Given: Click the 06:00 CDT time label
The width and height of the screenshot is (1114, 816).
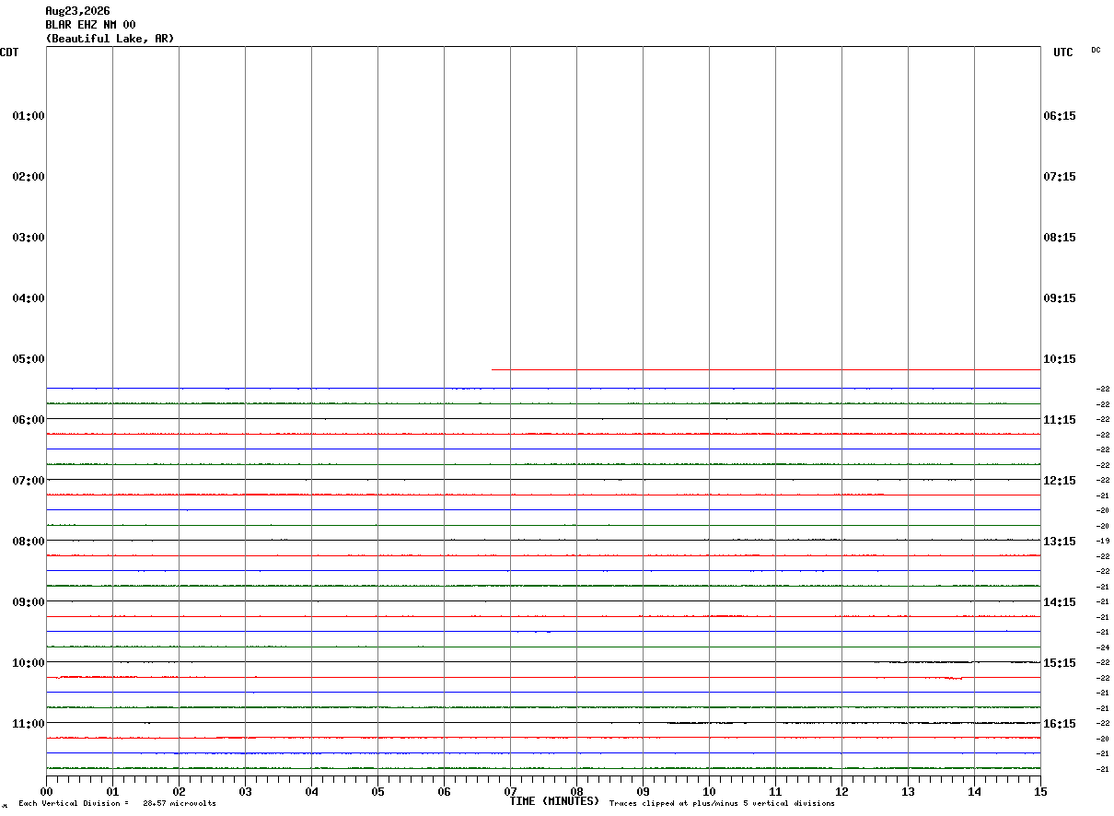Looking at the screenshot, I should [x=29, y=420].
